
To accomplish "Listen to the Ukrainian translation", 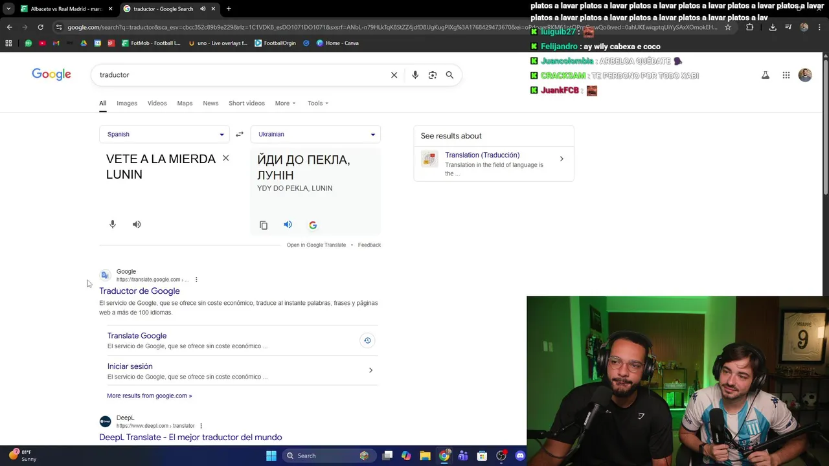I will pyautogui.click(x=288, y=225).
